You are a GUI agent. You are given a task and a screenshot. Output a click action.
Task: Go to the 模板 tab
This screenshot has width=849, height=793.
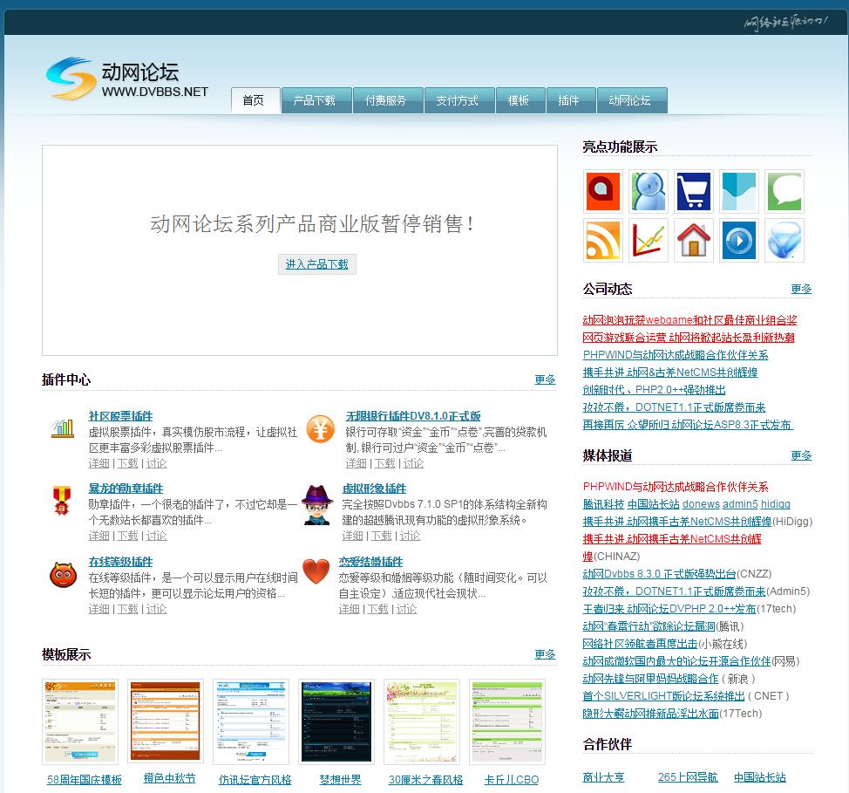click(520, 100)
